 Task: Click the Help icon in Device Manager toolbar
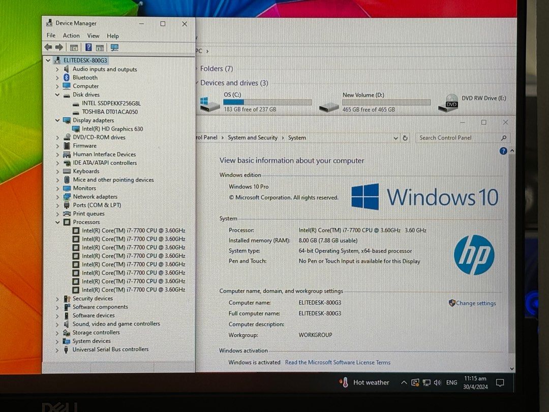(88, 47)
